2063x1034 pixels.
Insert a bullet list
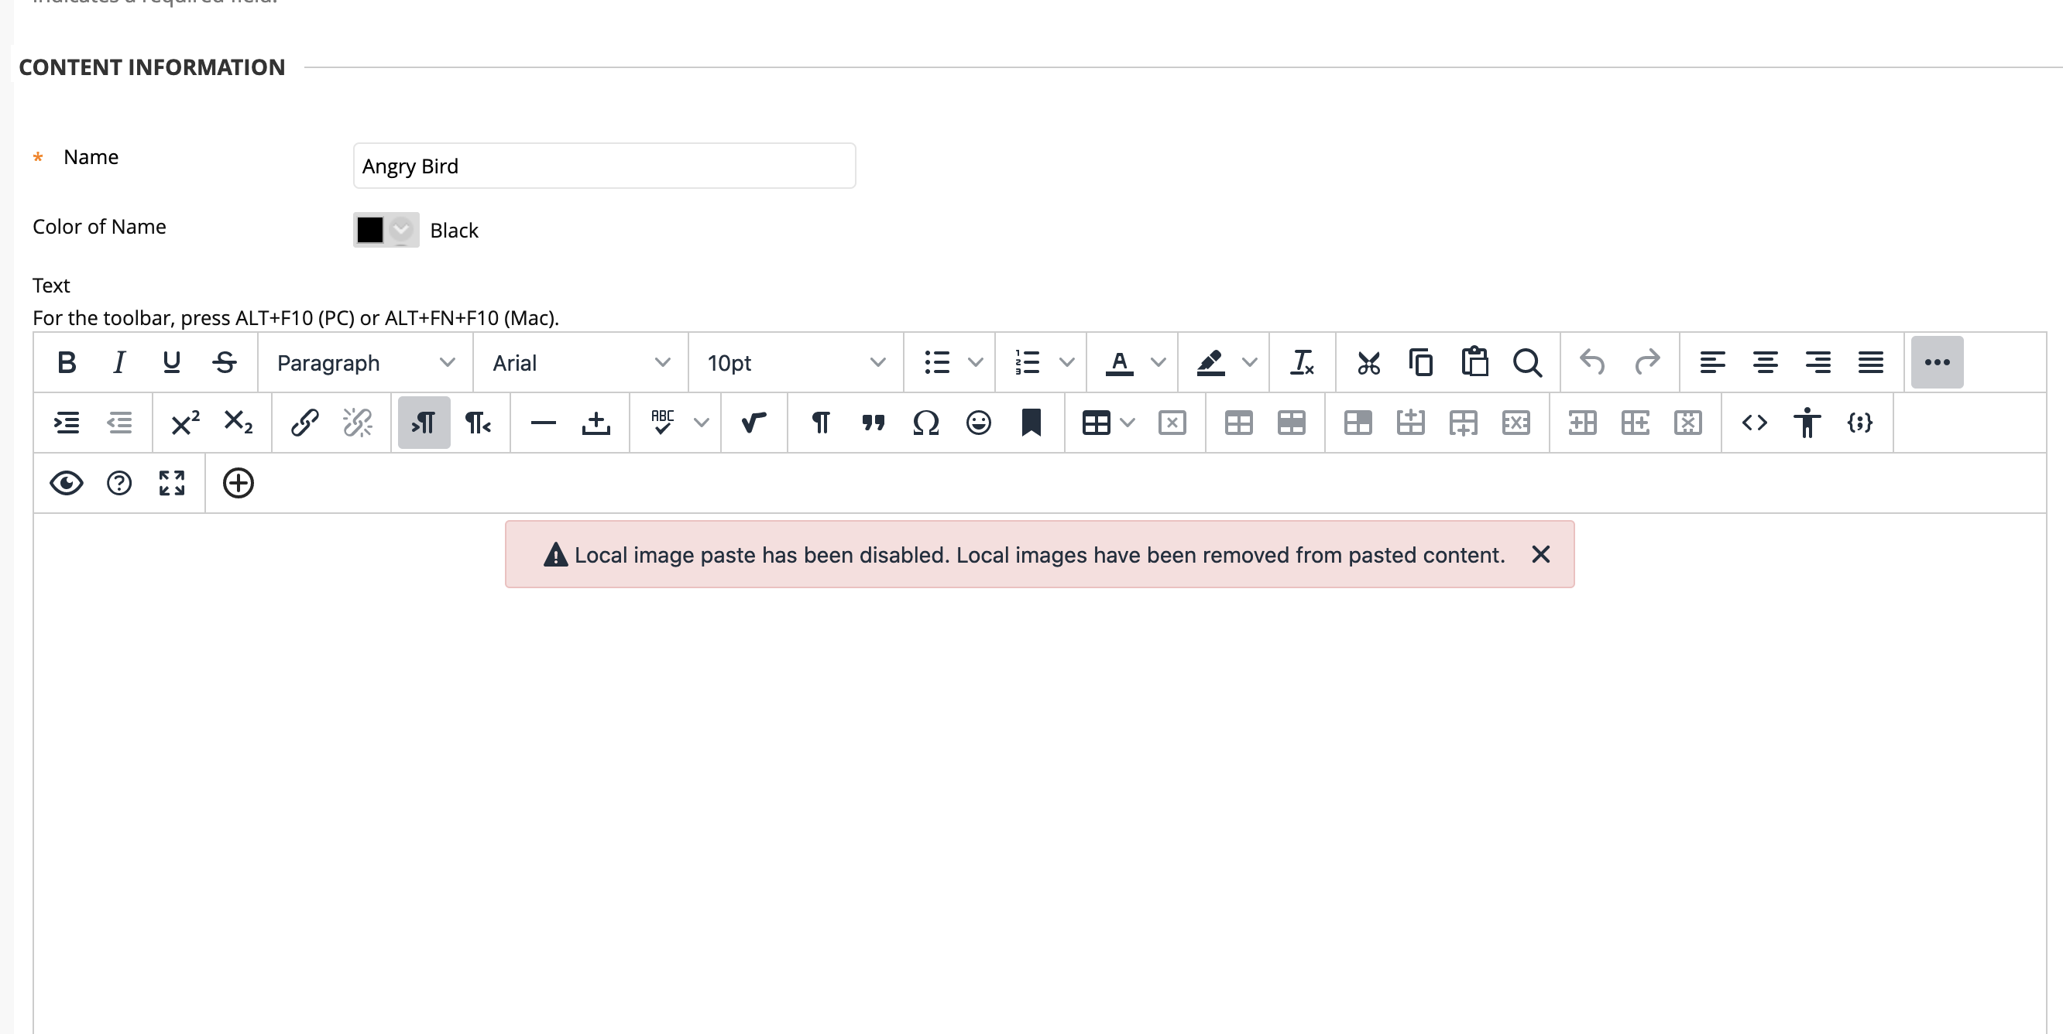click(x=936, y=362)
